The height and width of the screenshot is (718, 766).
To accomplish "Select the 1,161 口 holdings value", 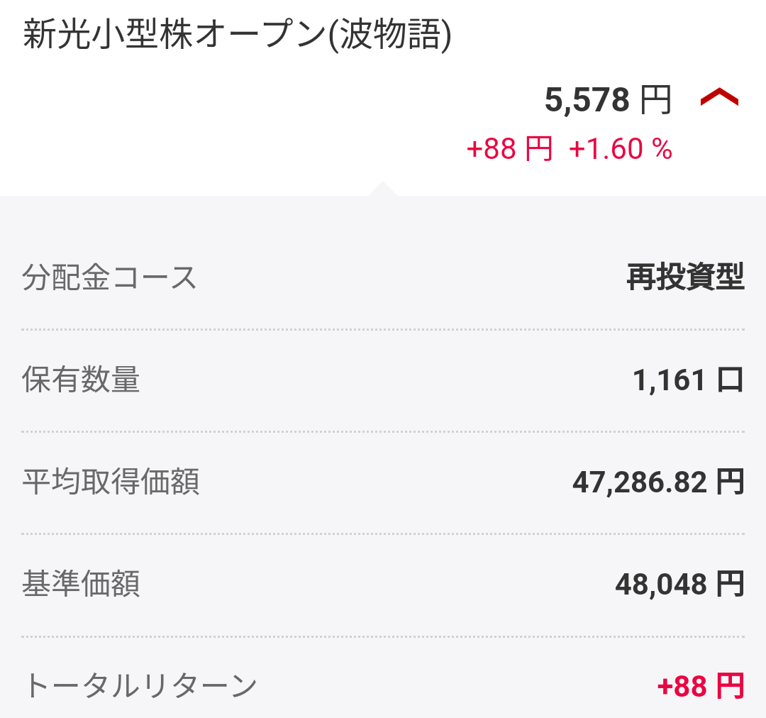I will coord(688,381).
